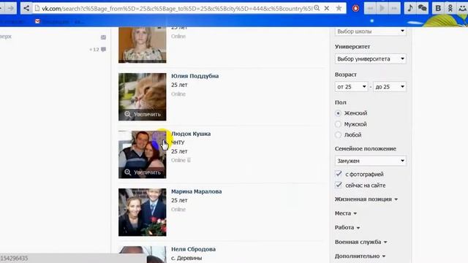
Task: Click the browser forward arrow button
Action: point(11,8)
